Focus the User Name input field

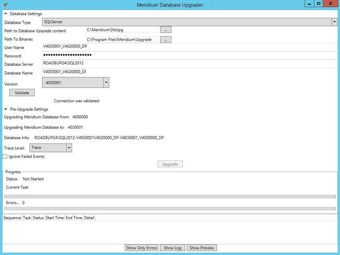190,47
